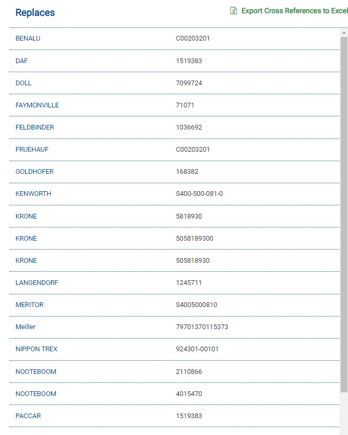Select the MERITOR brand link
Image resolution: width=348 pixels, height=435 pixels.
click(30, 305)
